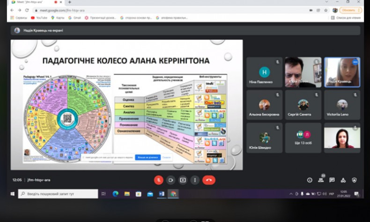Screen dimensions: 370x222
Task: Launch Microsoft Edge from taskbar
Action: 115,194
